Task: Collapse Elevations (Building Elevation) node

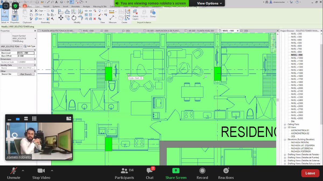Action: tap(285, 139)
